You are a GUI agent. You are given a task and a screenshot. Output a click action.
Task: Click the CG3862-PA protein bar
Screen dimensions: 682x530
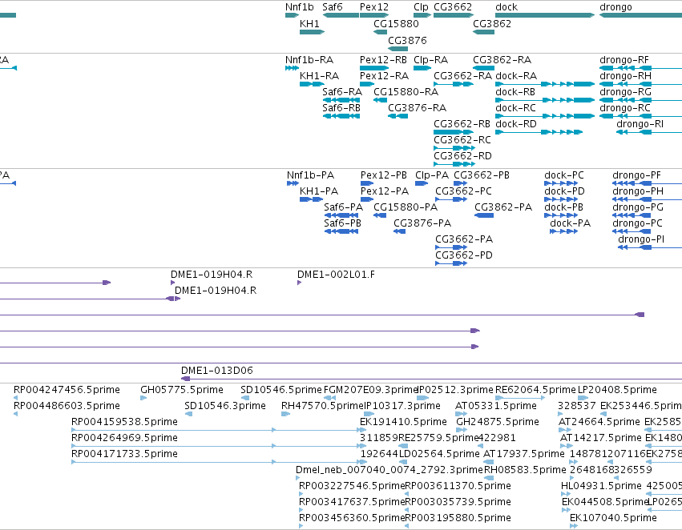click(x=484, y=216)
